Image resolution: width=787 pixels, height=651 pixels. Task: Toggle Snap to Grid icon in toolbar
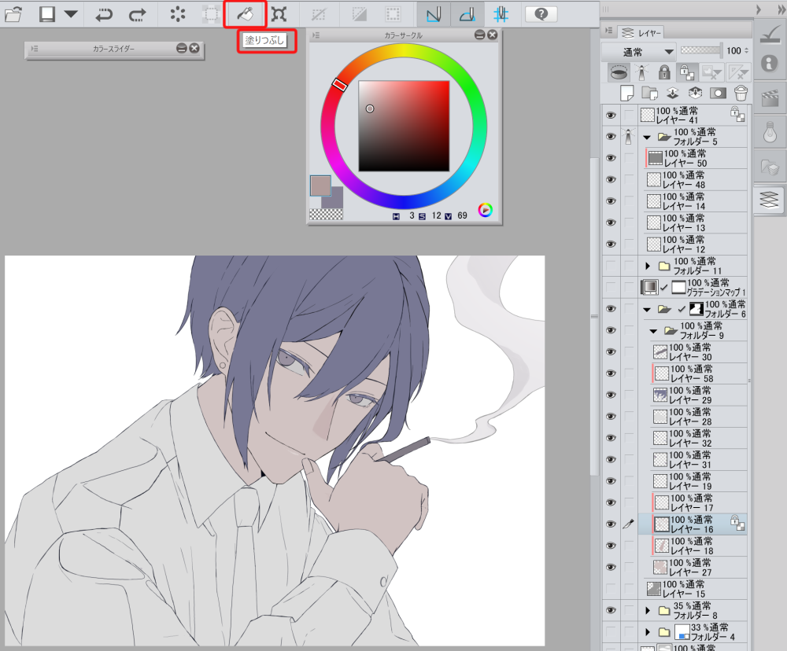tap(501, 13)
